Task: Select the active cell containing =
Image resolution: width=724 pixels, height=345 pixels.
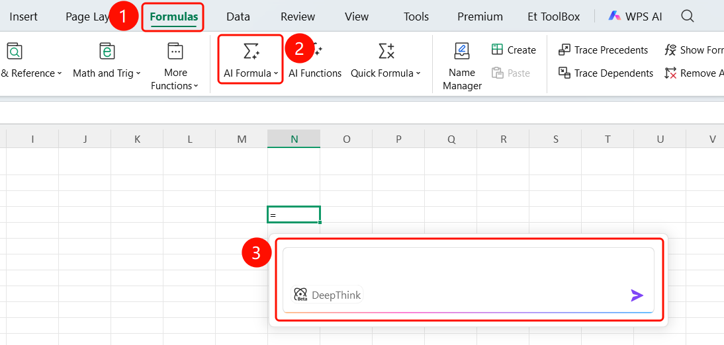Action: (294, 215)
